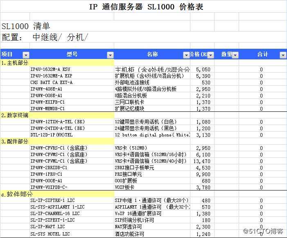Select name cell SIP终端分机1许可
Viewport: 287px width, 238px height.
[152, 220]
